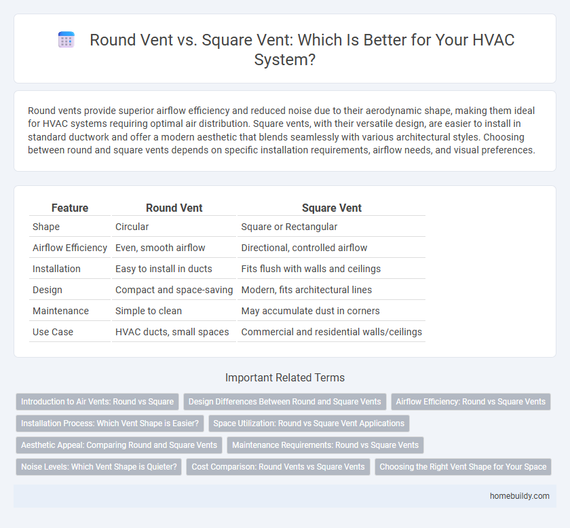Open 'Space Utilization: Round vs Square Vent Applications'
570x528 pixels.
pos(309,423)
